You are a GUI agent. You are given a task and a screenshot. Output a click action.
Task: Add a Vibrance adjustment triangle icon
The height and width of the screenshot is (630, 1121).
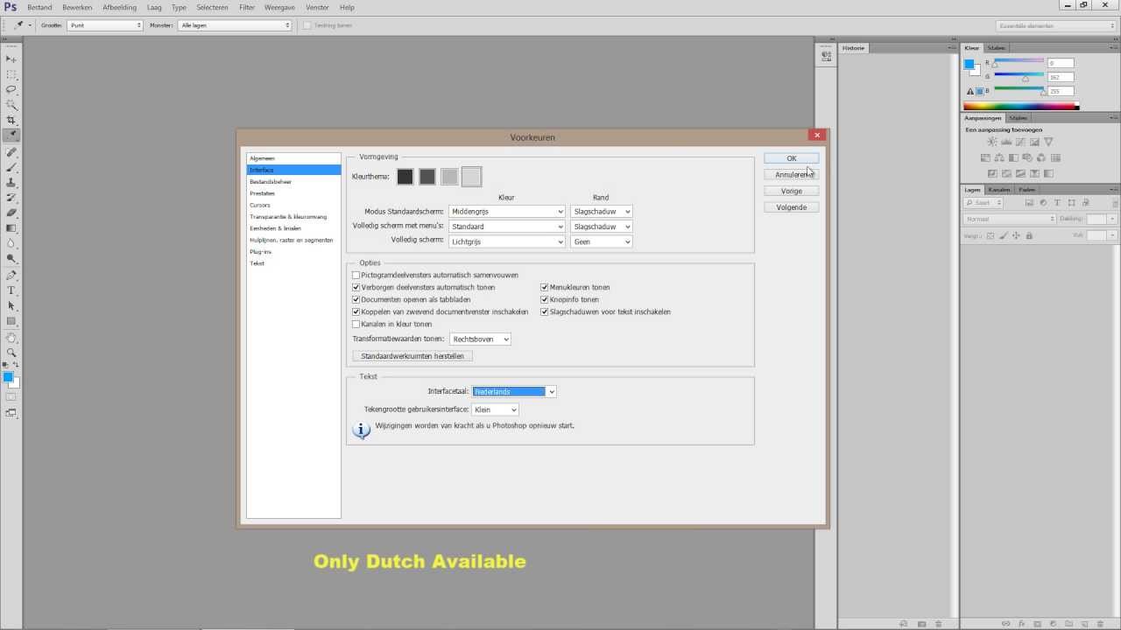1048,142
